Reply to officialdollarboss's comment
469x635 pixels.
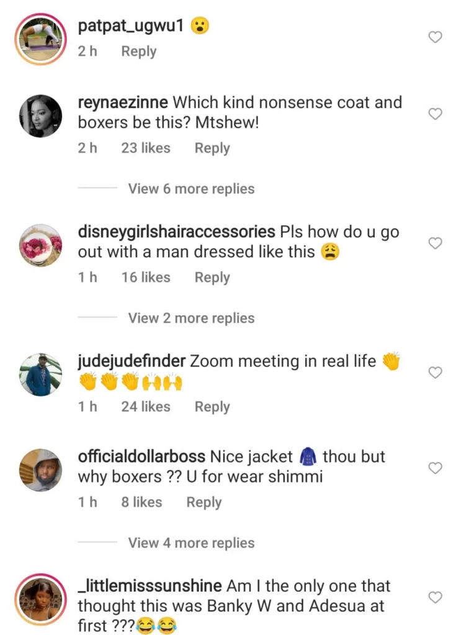(204, 502)
